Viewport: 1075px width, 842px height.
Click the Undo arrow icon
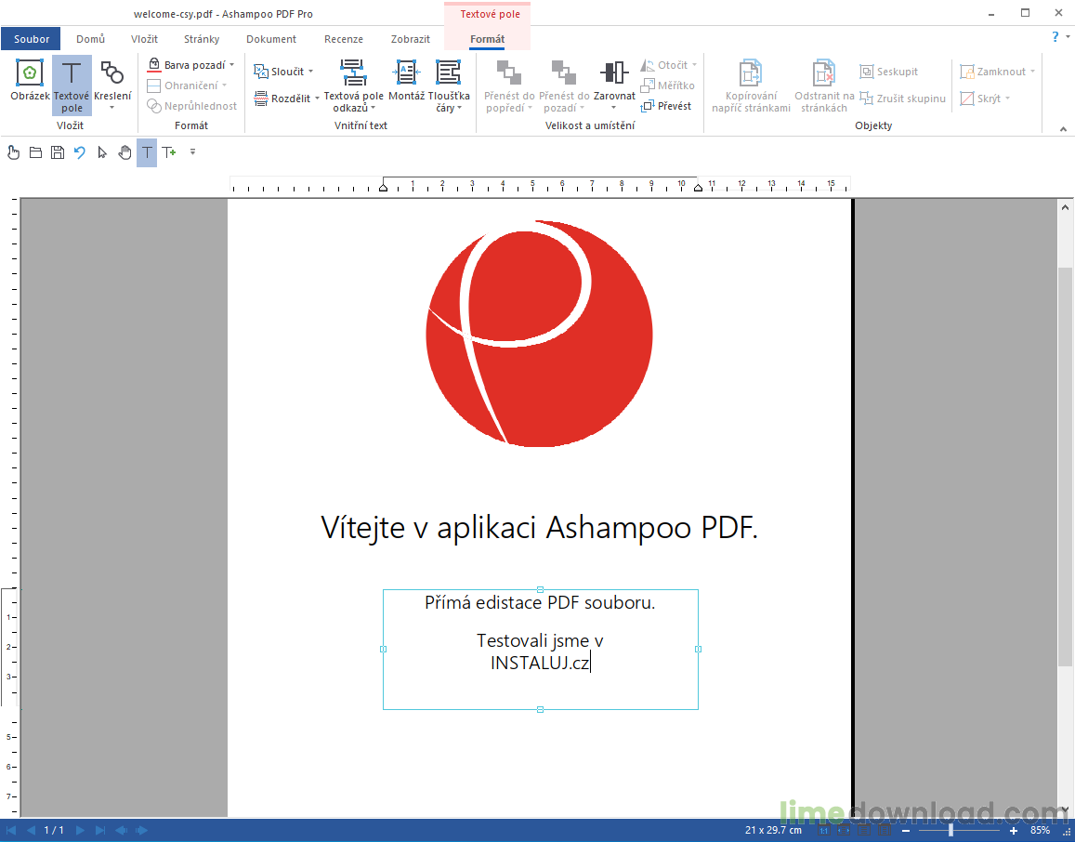tap(80, 152)
